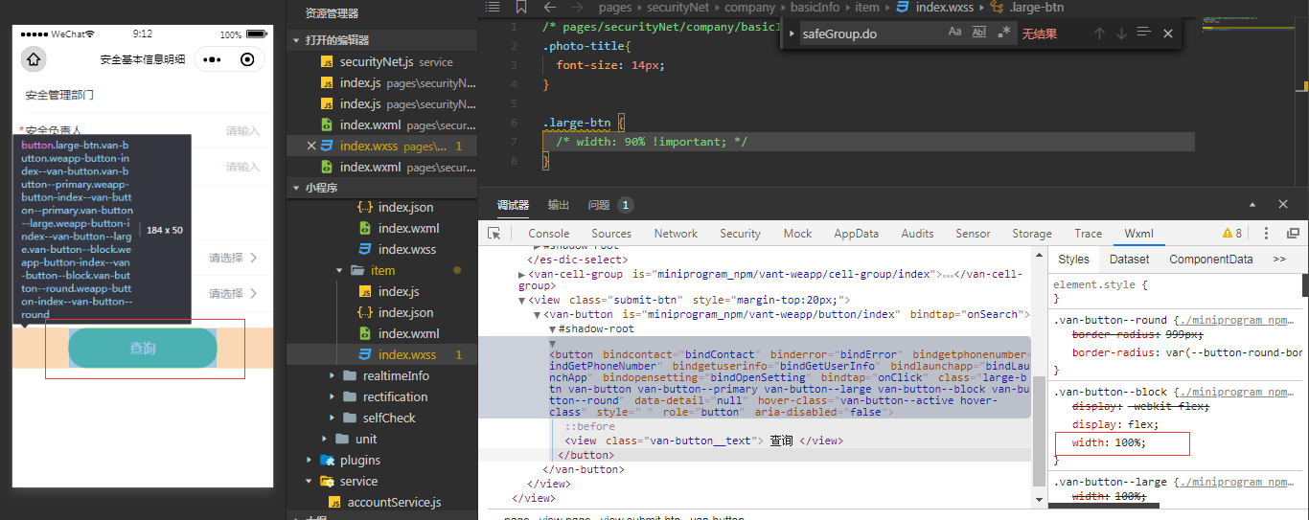
Task: Go to the previous match arrow in the find box
Action: (x=1099, y=34)
